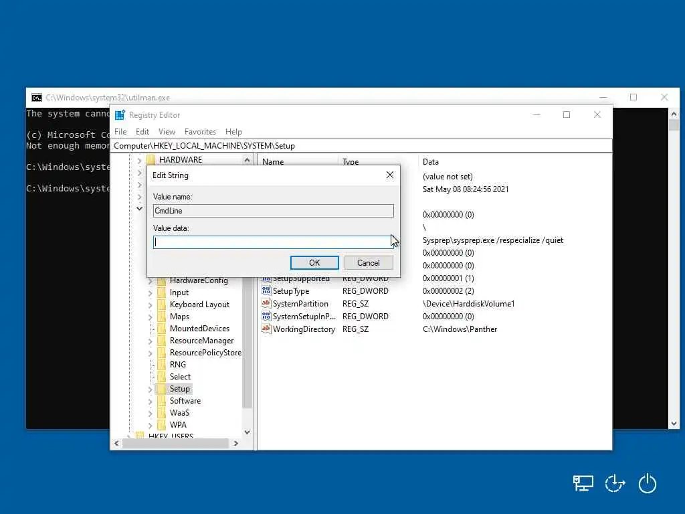This screenshot has width=685, height=514.
Task: Open the Favorites menu
Action: tap(200, 132)
